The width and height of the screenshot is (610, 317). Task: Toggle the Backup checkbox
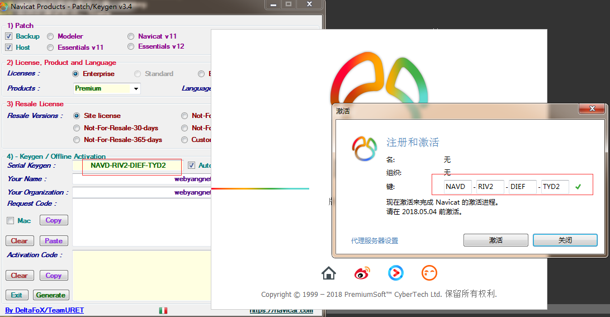[x=8, y=36]
